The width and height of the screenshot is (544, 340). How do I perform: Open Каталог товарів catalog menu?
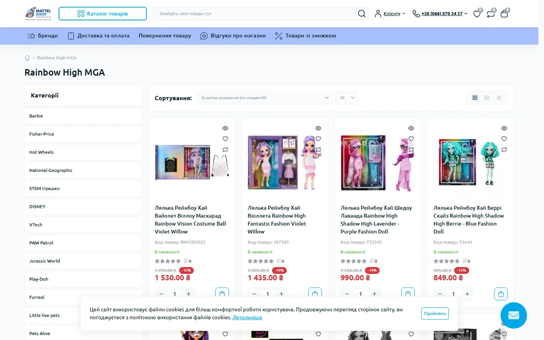click(102, 14)
